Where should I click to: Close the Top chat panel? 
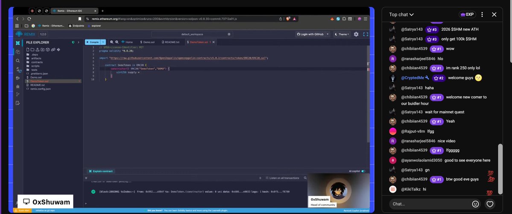[x=494, y=15]
